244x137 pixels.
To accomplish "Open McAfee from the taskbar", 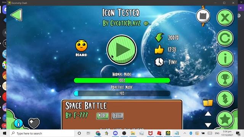I will [x=150, y=133].
